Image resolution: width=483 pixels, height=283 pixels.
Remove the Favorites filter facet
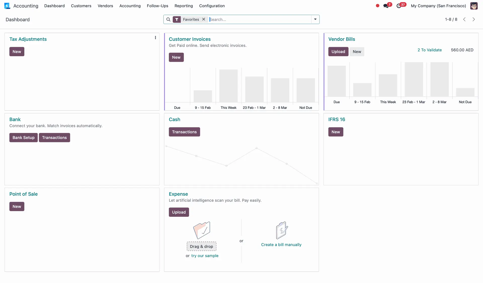[204, 19]
